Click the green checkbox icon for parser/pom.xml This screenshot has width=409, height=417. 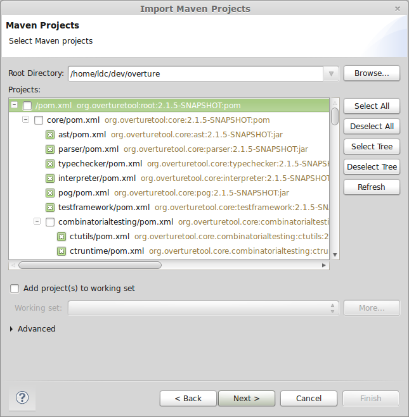click(x=50, y=149)
